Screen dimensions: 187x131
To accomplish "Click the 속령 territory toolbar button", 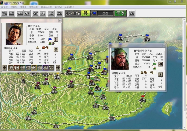I will point(43,13).
